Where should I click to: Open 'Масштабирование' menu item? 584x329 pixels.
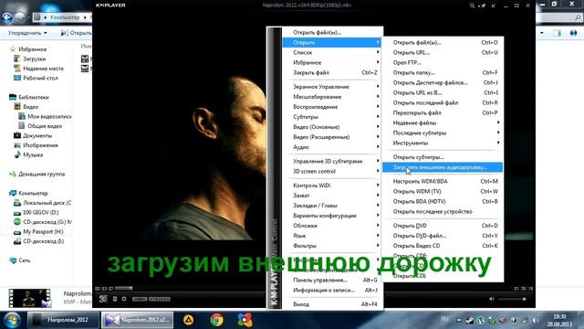pos(332,97)
